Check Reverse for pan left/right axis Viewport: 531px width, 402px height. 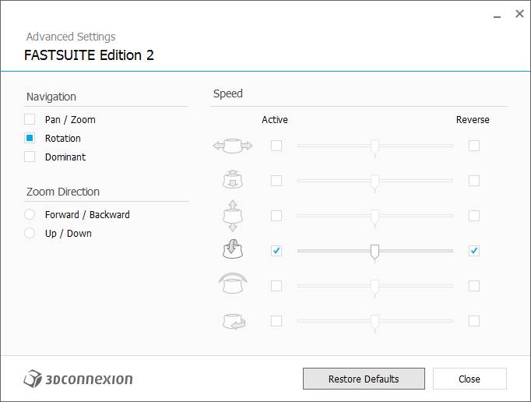[x=474, y=146]
